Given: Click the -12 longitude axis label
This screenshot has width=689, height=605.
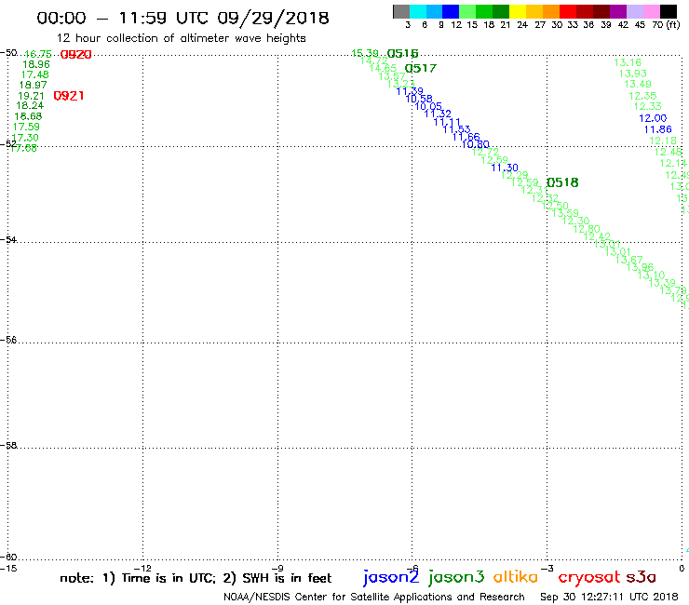Looking at the screenshot, I should 142,569.
